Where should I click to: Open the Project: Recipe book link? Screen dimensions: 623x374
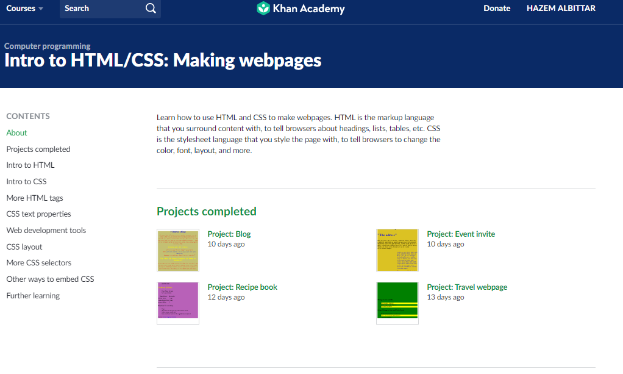coord(243,287)
